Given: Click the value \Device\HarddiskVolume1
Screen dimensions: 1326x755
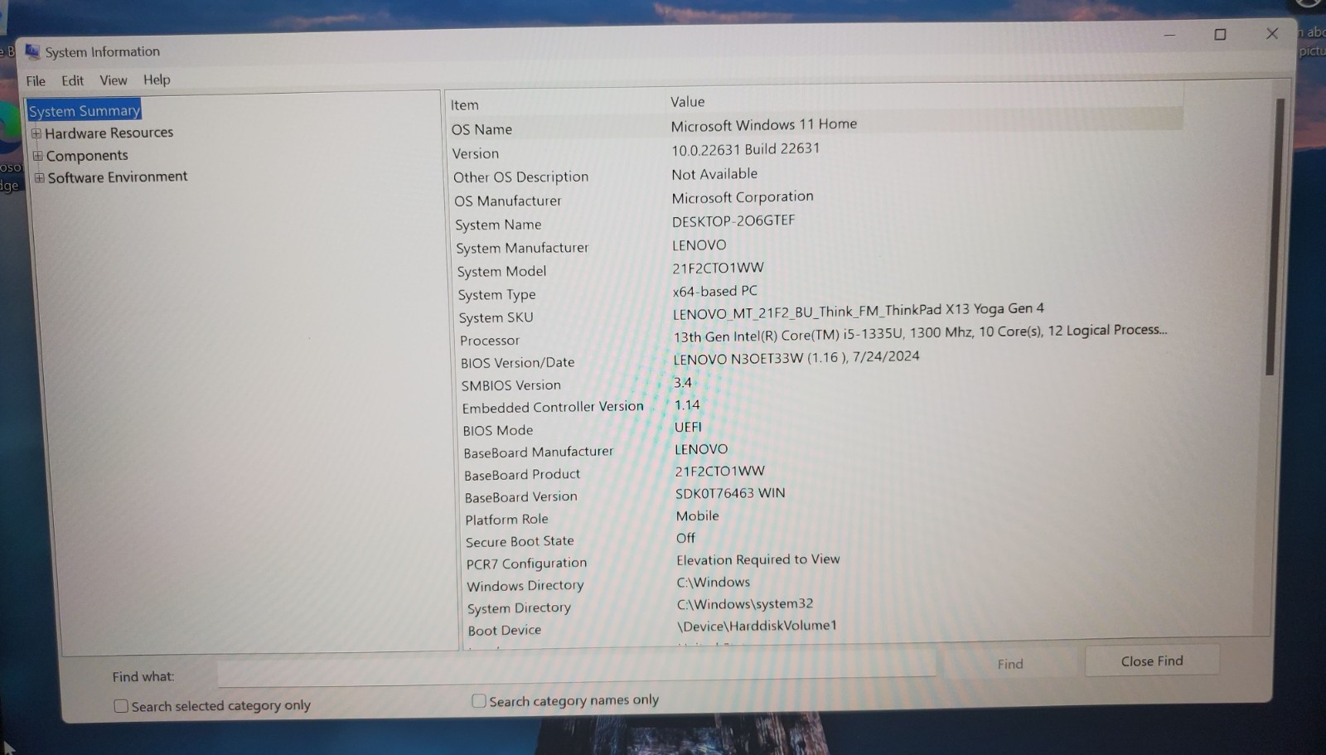Looking at the screenshot, I should [757, 626].
